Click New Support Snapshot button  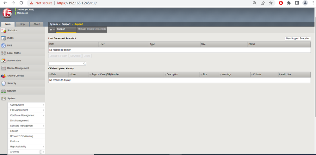pyautogui.click(x=298, y=39)
